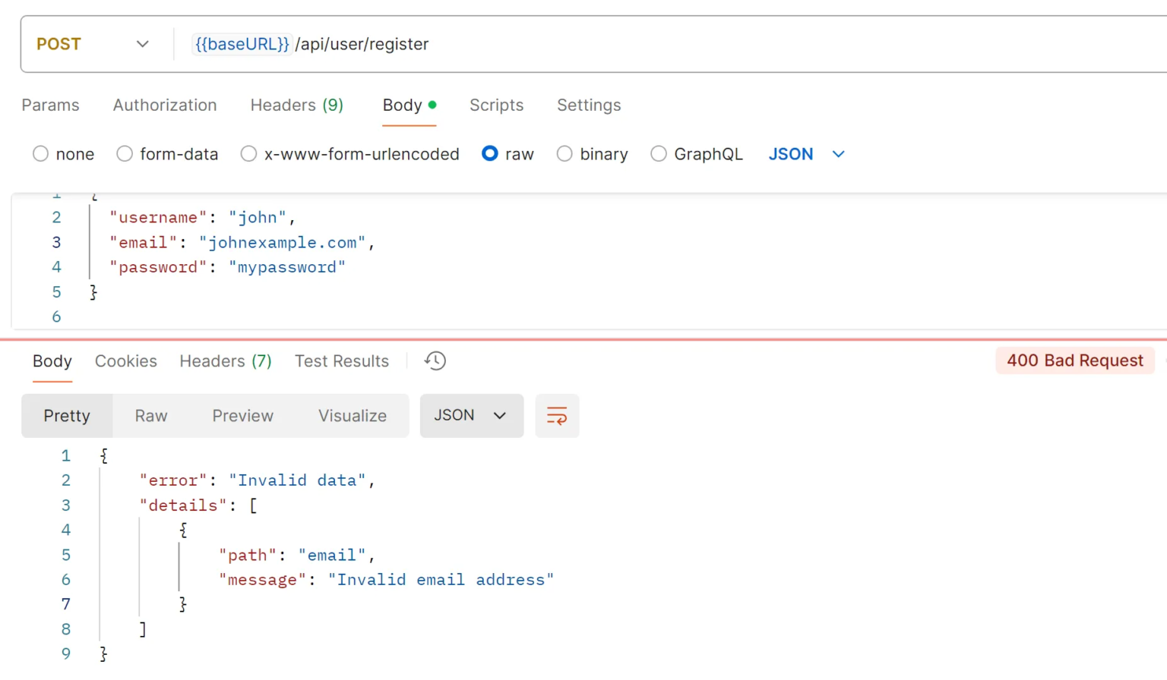This screenshot has width=1167, height=680.
Task: Open the Authorization tab
Action: coord(165,105)
